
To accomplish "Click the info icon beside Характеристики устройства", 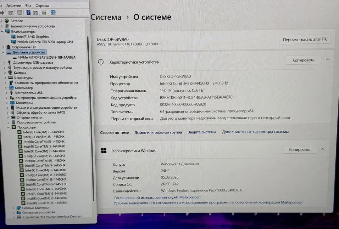I will pos(101,62).
